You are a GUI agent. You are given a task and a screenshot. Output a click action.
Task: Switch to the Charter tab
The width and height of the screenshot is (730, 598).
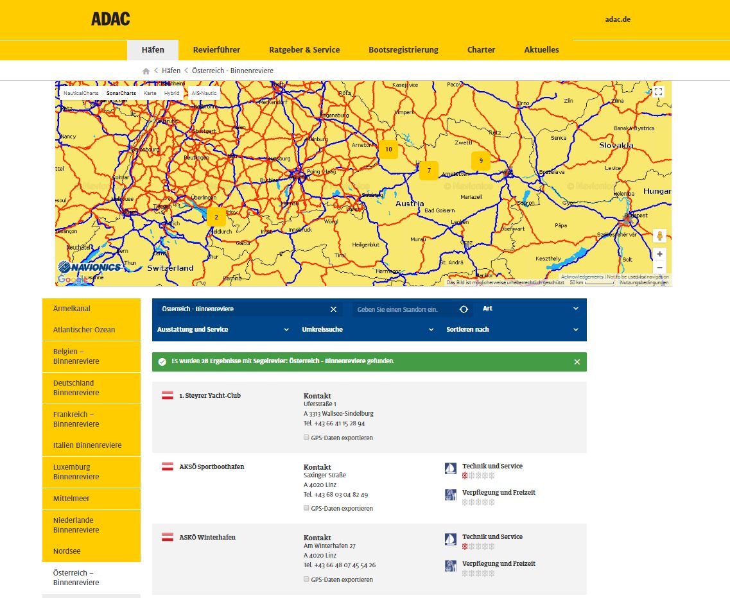pyautogui.click(x=481, y=50)
